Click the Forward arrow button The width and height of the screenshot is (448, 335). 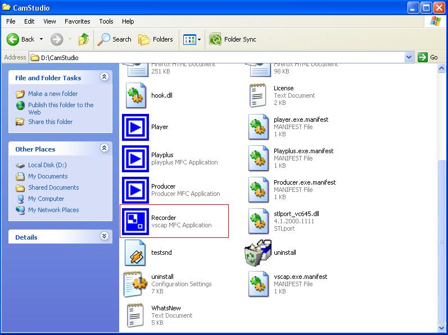tap(57, 39)
